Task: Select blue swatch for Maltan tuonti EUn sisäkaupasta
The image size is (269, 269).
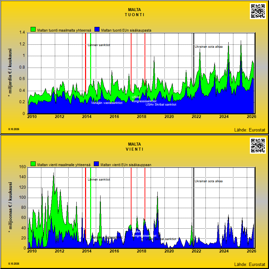Action: (x=97, y=30)
